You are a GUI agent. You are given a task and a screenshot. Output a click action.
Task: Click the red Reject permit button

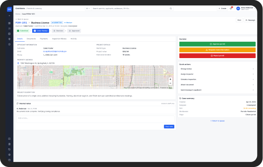pos(217,55)
